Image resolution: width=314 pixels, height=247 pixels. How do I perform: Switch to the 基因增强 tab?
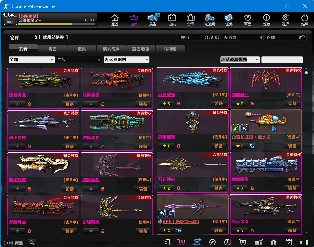tap(141, 49)
